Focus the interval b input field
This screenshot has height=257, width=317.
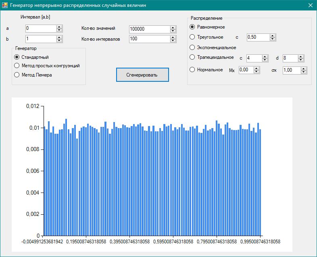(41, 39)
